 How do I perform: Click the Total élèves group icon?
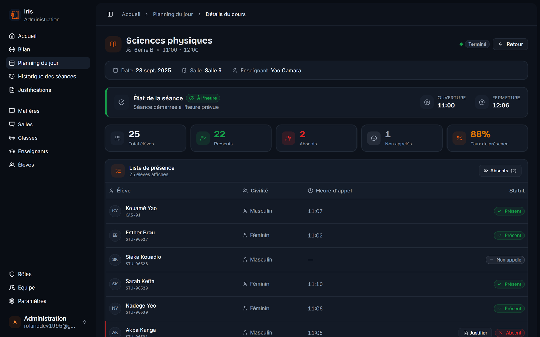click(117, 138)
